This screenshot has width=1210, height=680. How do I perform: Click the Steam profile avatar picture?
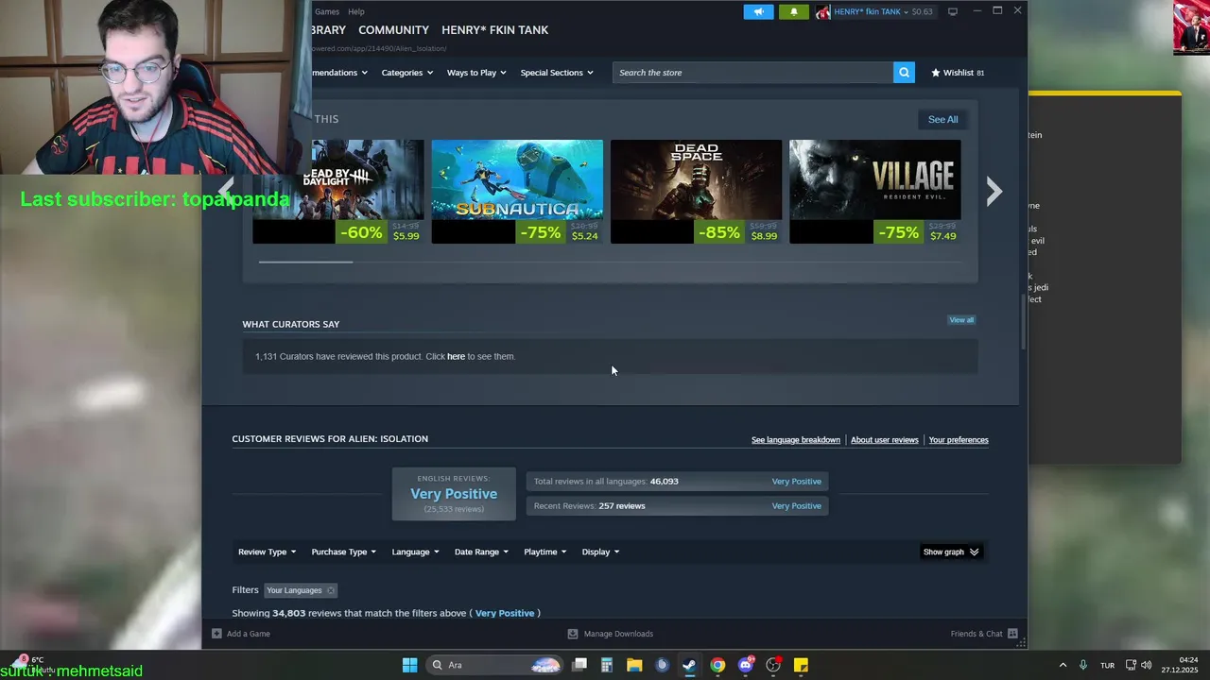(822, 11)
